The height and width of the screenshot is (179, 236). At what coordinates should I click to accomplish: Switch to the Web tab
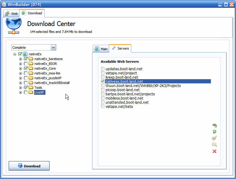point(11,14)
